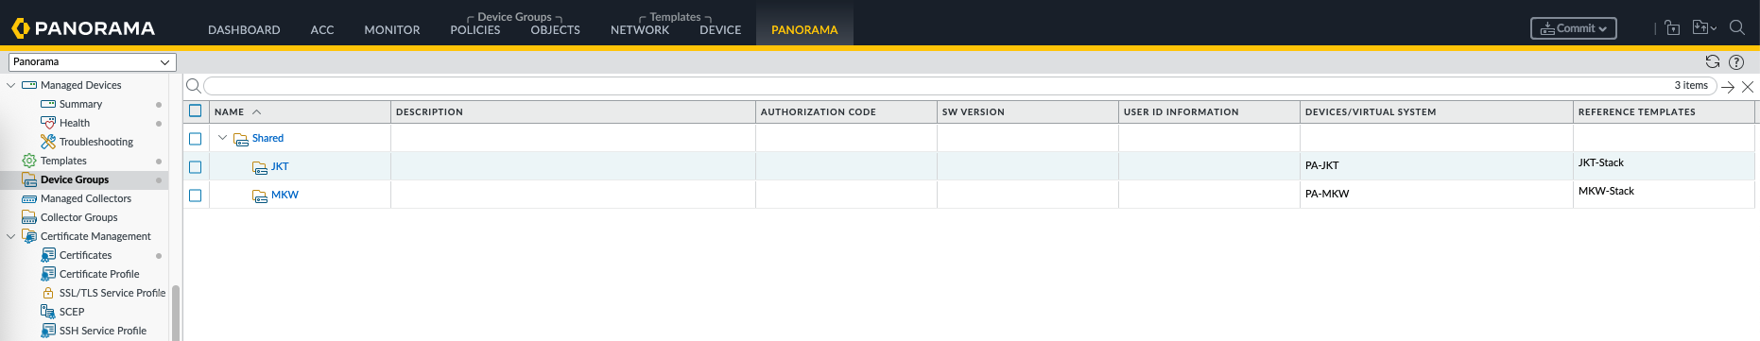
Task: Click the SSL/TLS Service Profile lock icon
Action: click(48, 293)
